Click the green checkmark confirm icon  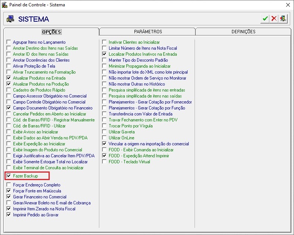(x=265, y=19)
